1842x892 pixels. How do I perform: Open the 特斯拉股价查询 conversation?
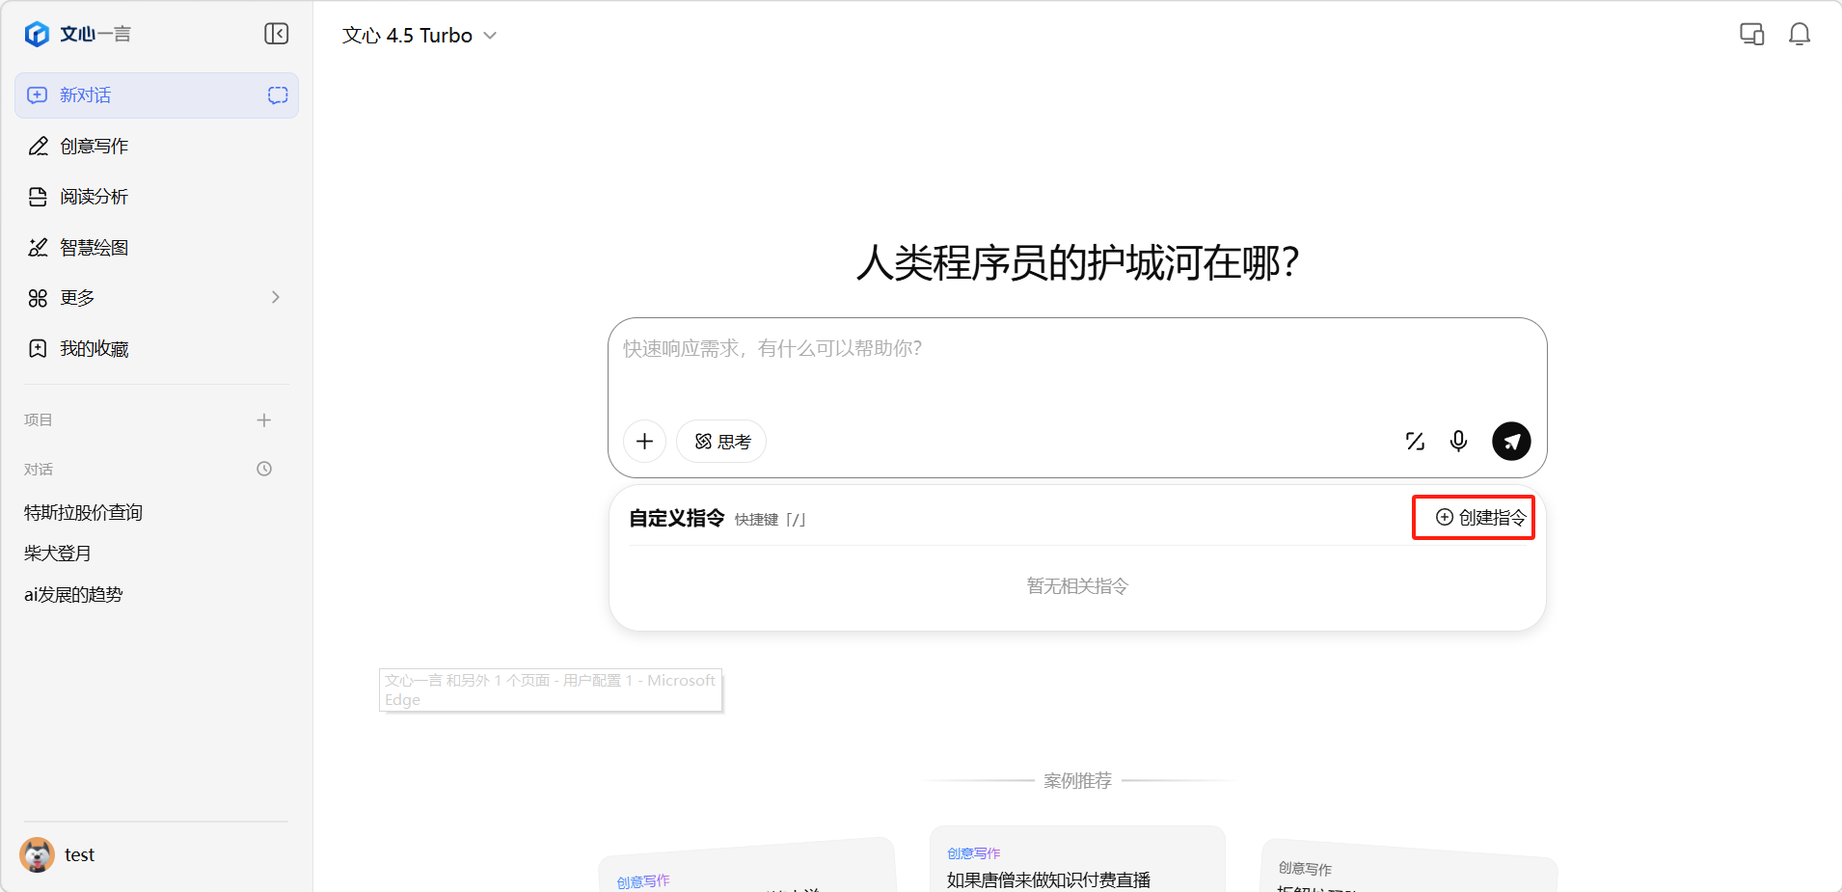click(x=84, y=512)
